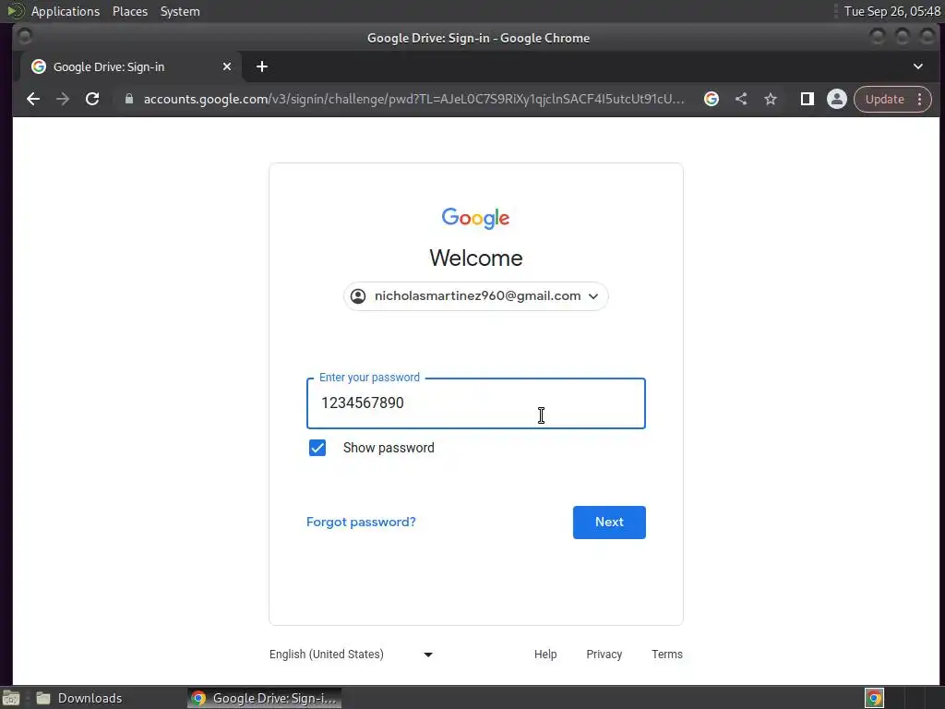
Task: Click the Enter your password field
Action: coord(476,403)
